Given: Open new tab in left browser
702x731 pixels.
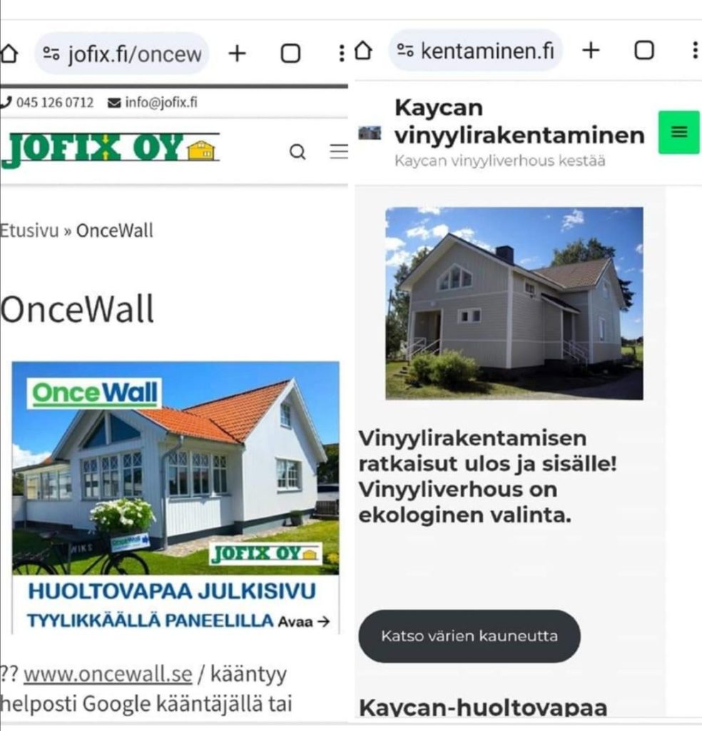Looking at the screenshot, I should (237, 53).
